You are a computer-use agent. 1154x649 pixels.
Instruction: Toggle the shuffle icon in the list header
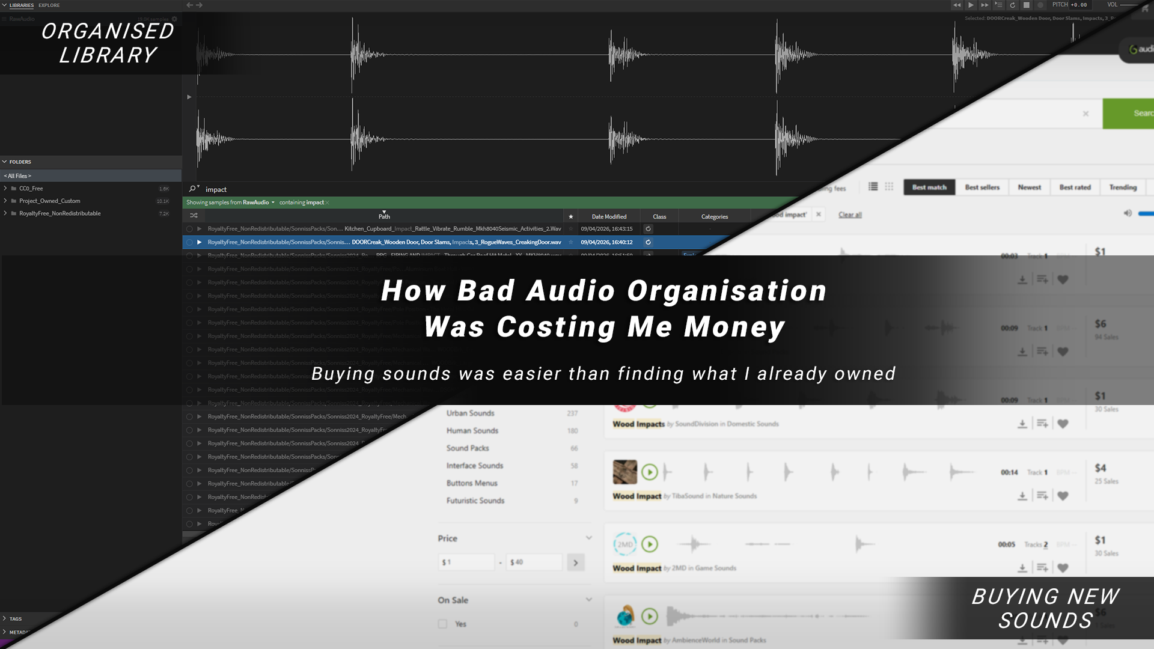[x=194, y=216]
